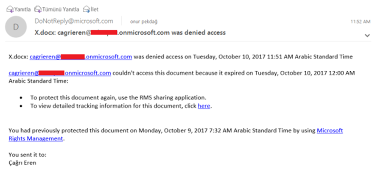The image size is (375, 169).
Task: Reply using the Yanıtla text label
Action: (x=22, y=10)
